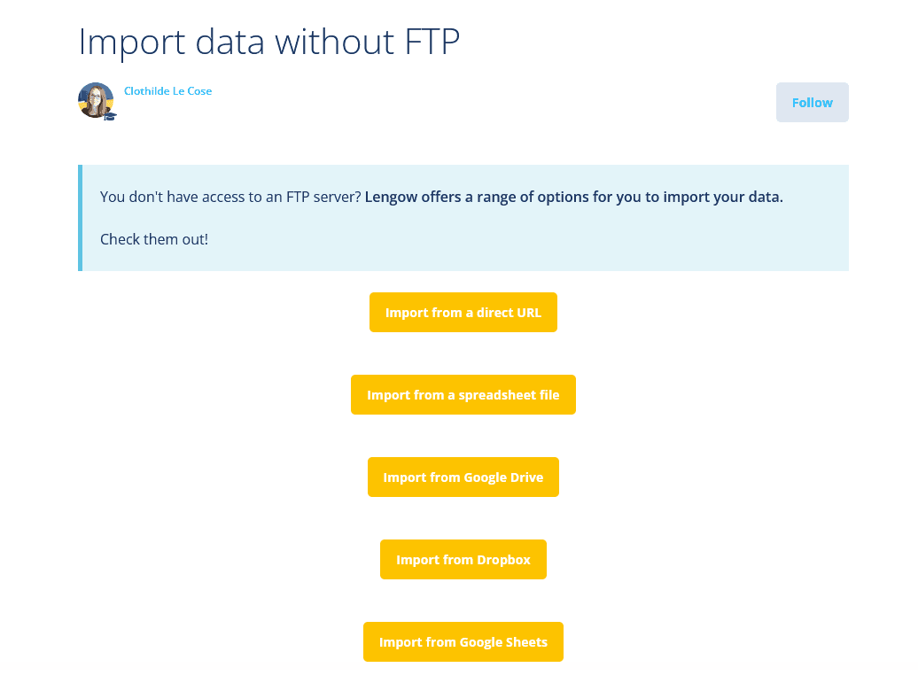
Task: Click the graduation cap badge on avatar
Action: (110, 116)
